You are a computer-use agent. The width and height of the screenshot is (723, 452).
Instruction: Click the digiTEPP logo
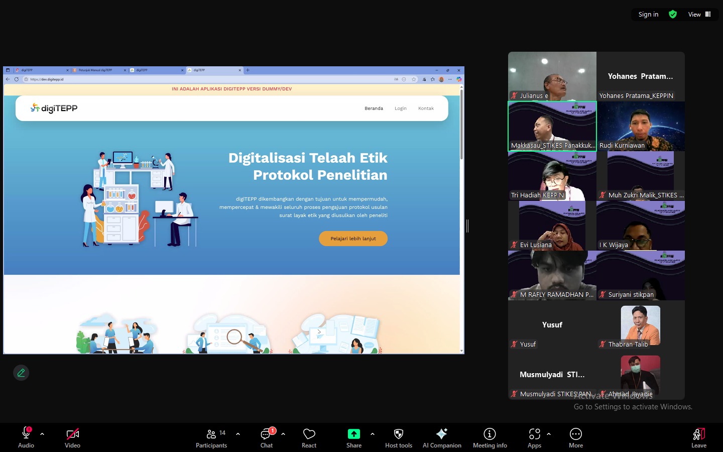[x=54, y=108]
